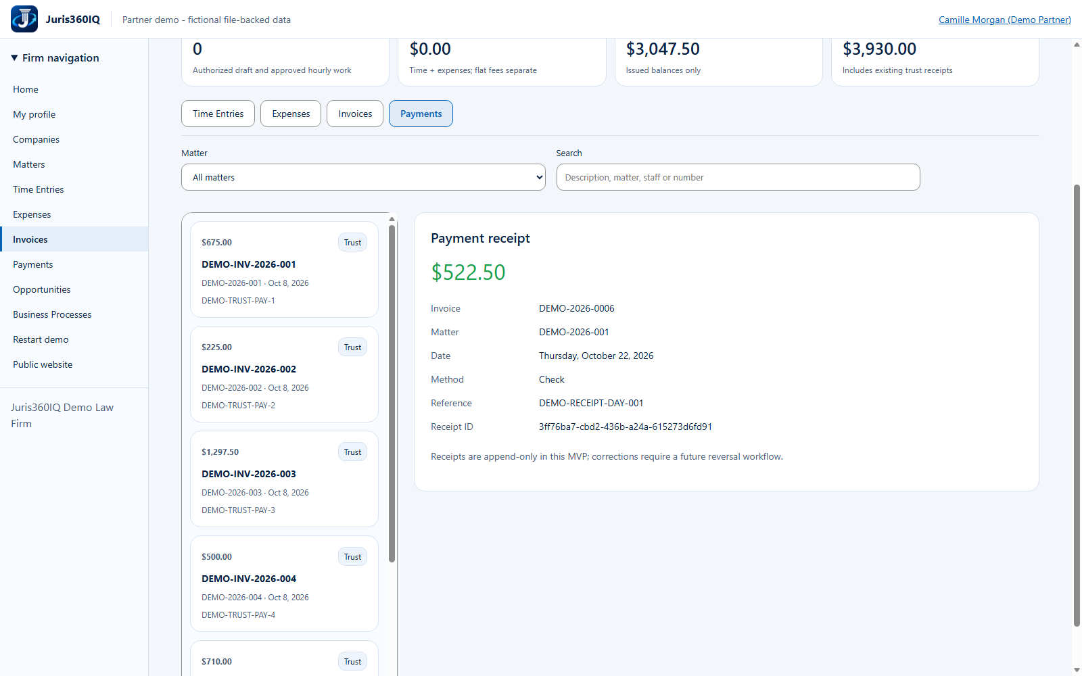This screenshot has width=1082, height=676.
Task: Open Camille Morgan (Demo Partner) profile link
Action: coord(1005,20)
